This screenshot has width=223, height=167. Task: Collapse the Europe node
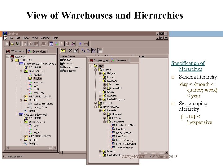point(96,70)
